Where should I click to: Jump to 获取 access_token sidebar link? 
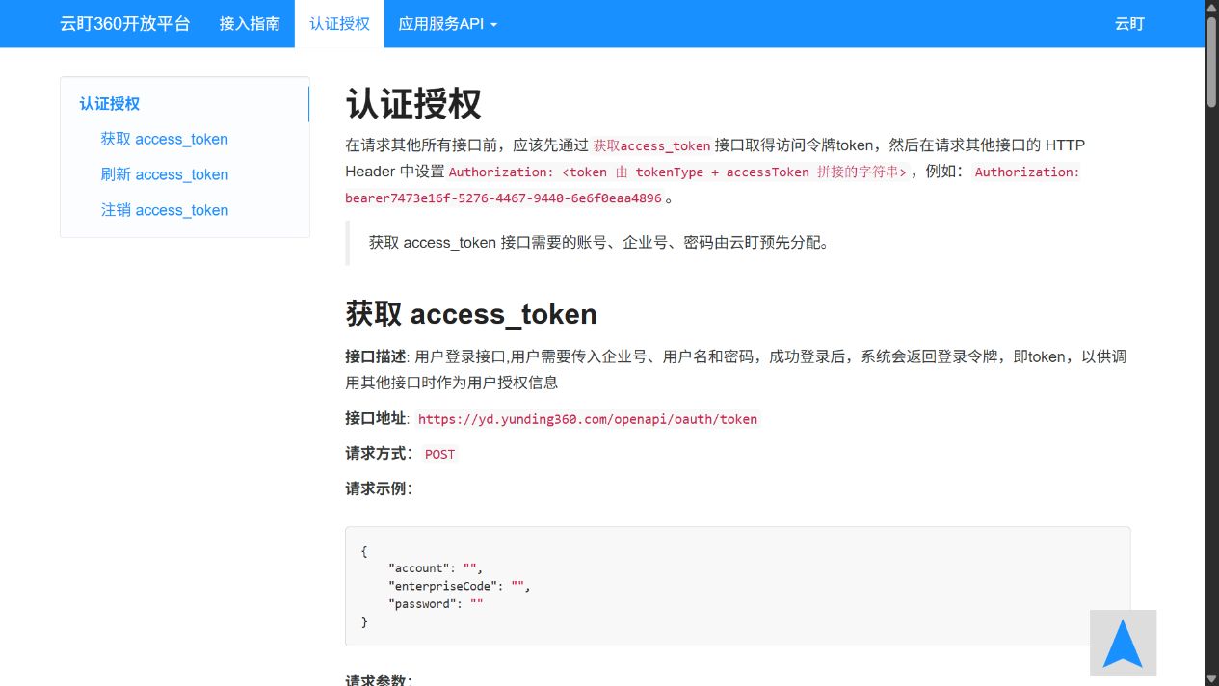point(165,139)
